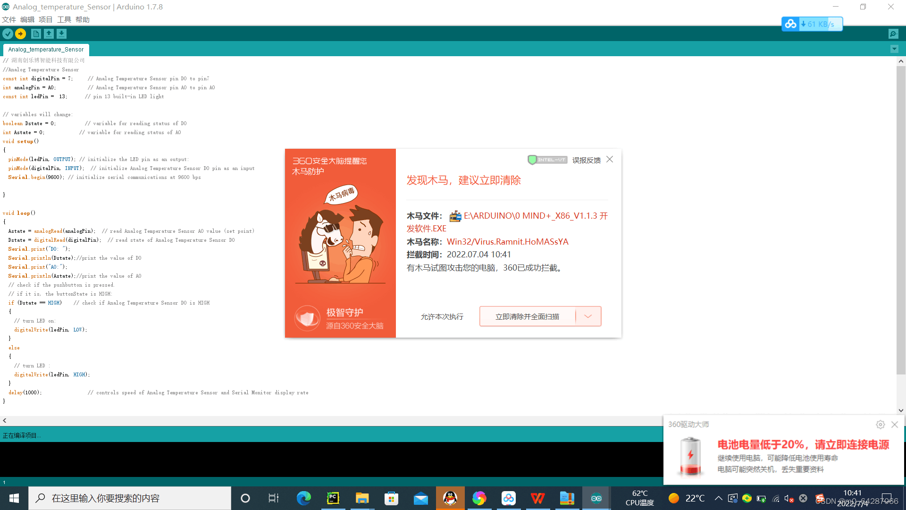
Task: Open settings gear in 360驱动大师 popup
Action: 880,425
